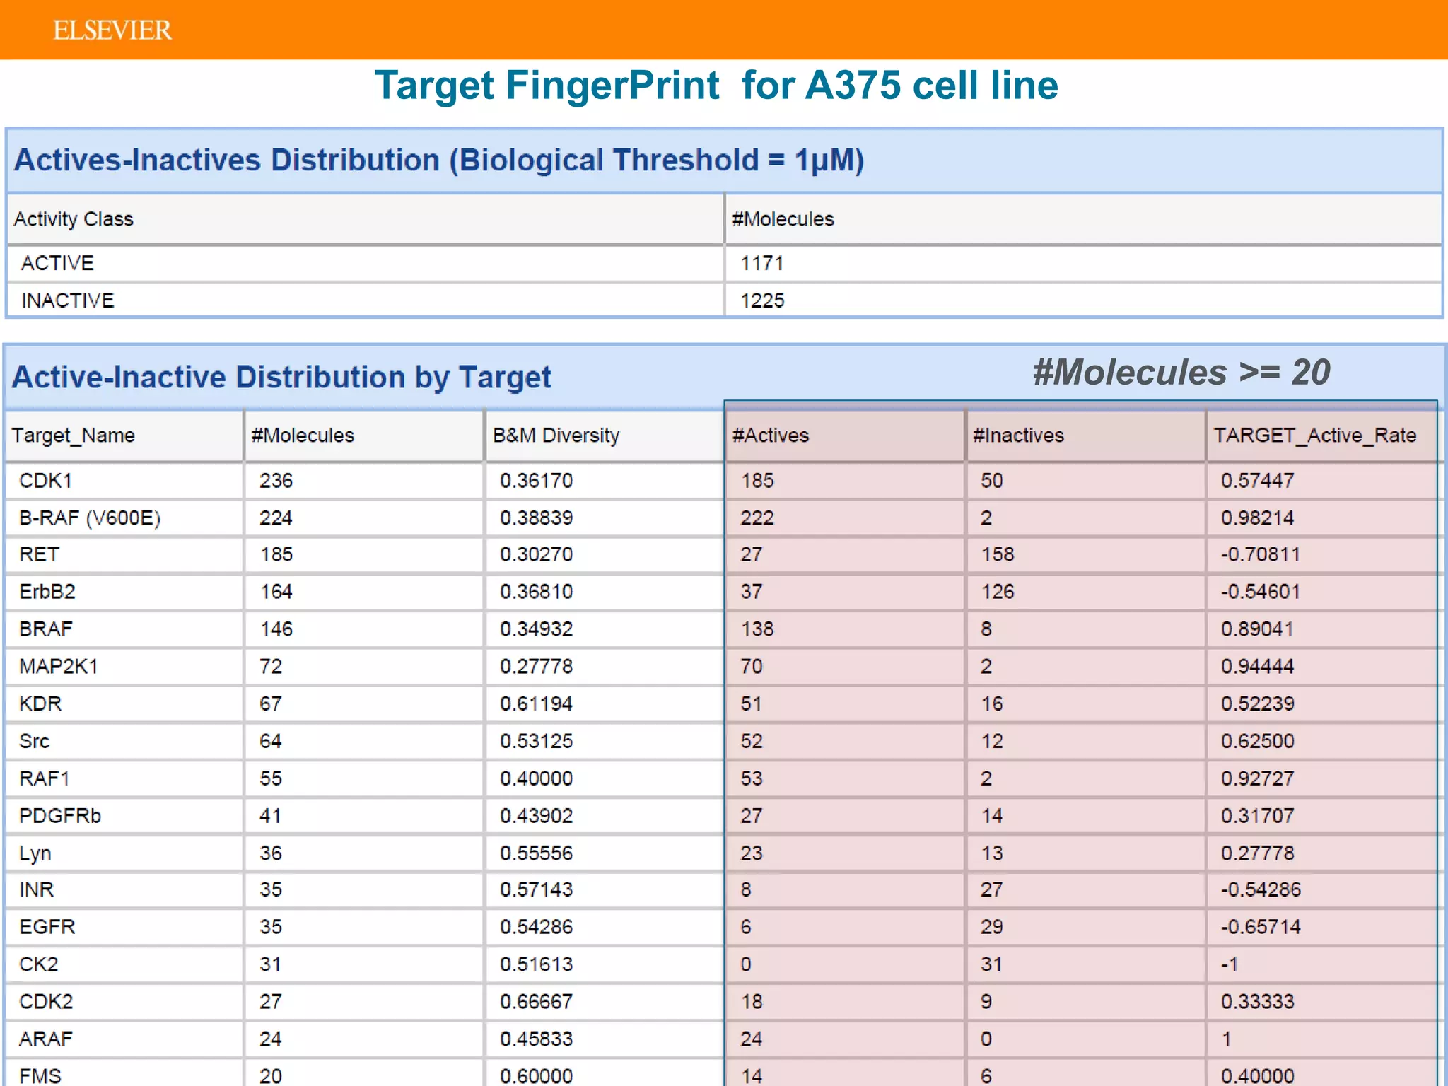Select the CK2 target name
The image size is (1448, 1086).
[x=39, y=964]
